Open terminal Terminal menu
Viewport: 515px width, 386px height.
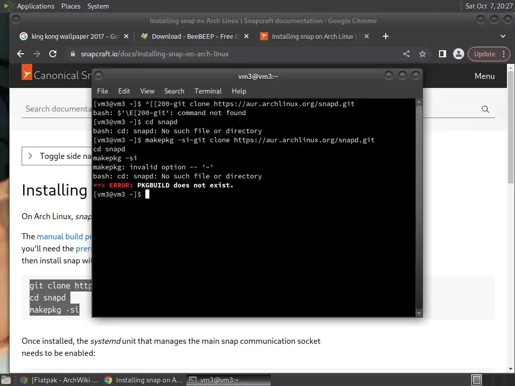point(208,91)
